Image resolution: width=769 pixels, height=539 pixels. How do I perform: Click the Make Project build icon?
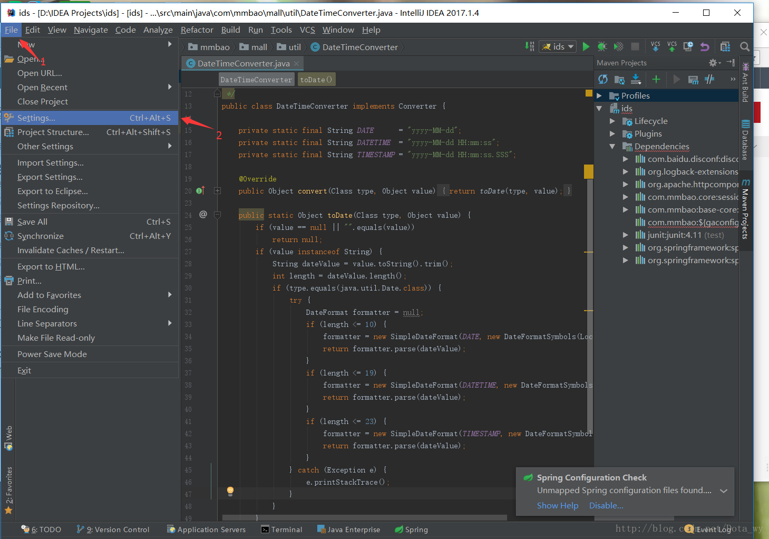click(530, 46)
